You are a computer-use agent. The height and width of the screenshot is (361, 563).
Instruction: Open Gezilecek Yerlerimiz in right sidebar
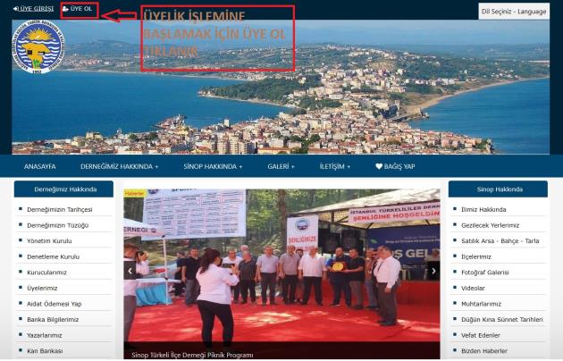click(x=491, y=225)
